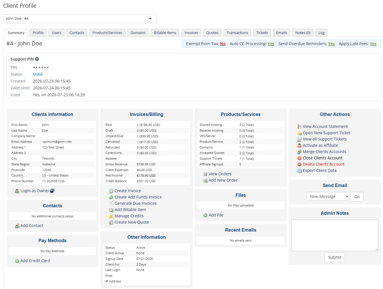Viewport: 383px width, 289px height.
Task: Open the Transactions tab
Action: point(238,33)
